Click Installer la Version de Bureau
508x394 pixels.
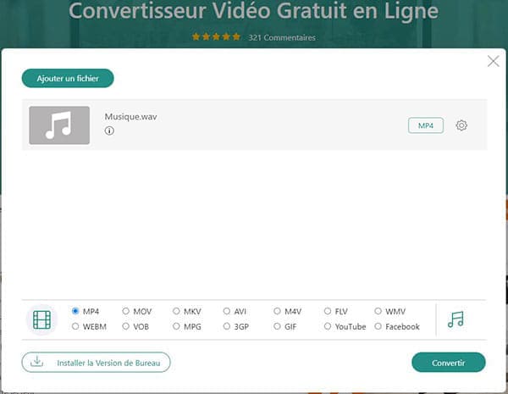coord(96,363)
